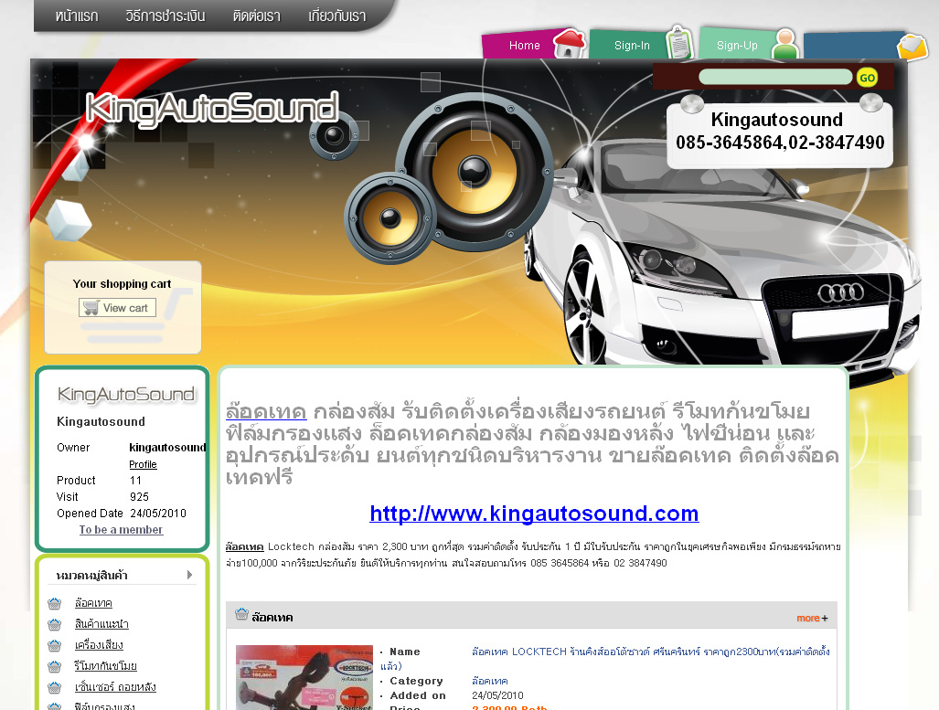Open the รีโมทกันขโมย category link

pos(105,666)
